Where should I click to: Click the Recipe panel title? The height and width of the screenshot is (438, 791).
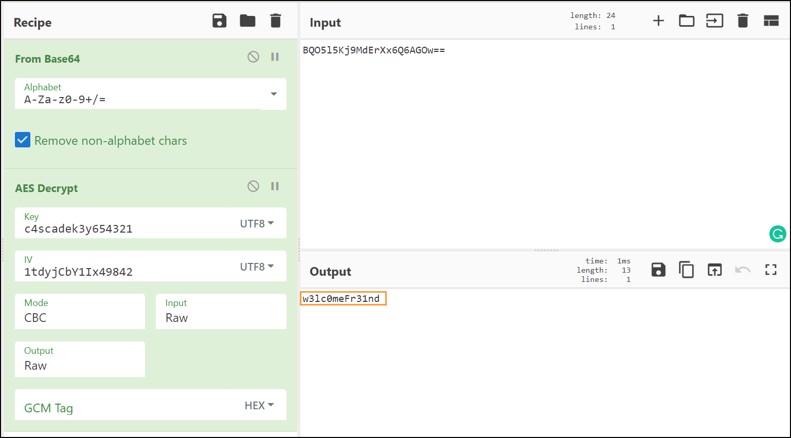32,23
